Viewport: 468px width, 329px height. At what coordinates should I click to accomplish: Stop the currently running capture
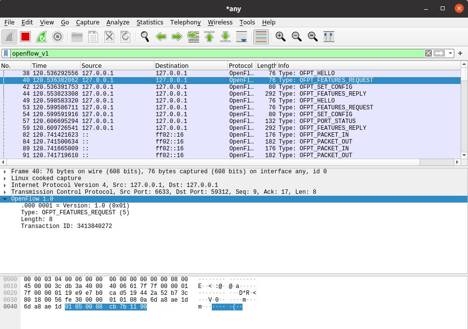pos(24,37)
